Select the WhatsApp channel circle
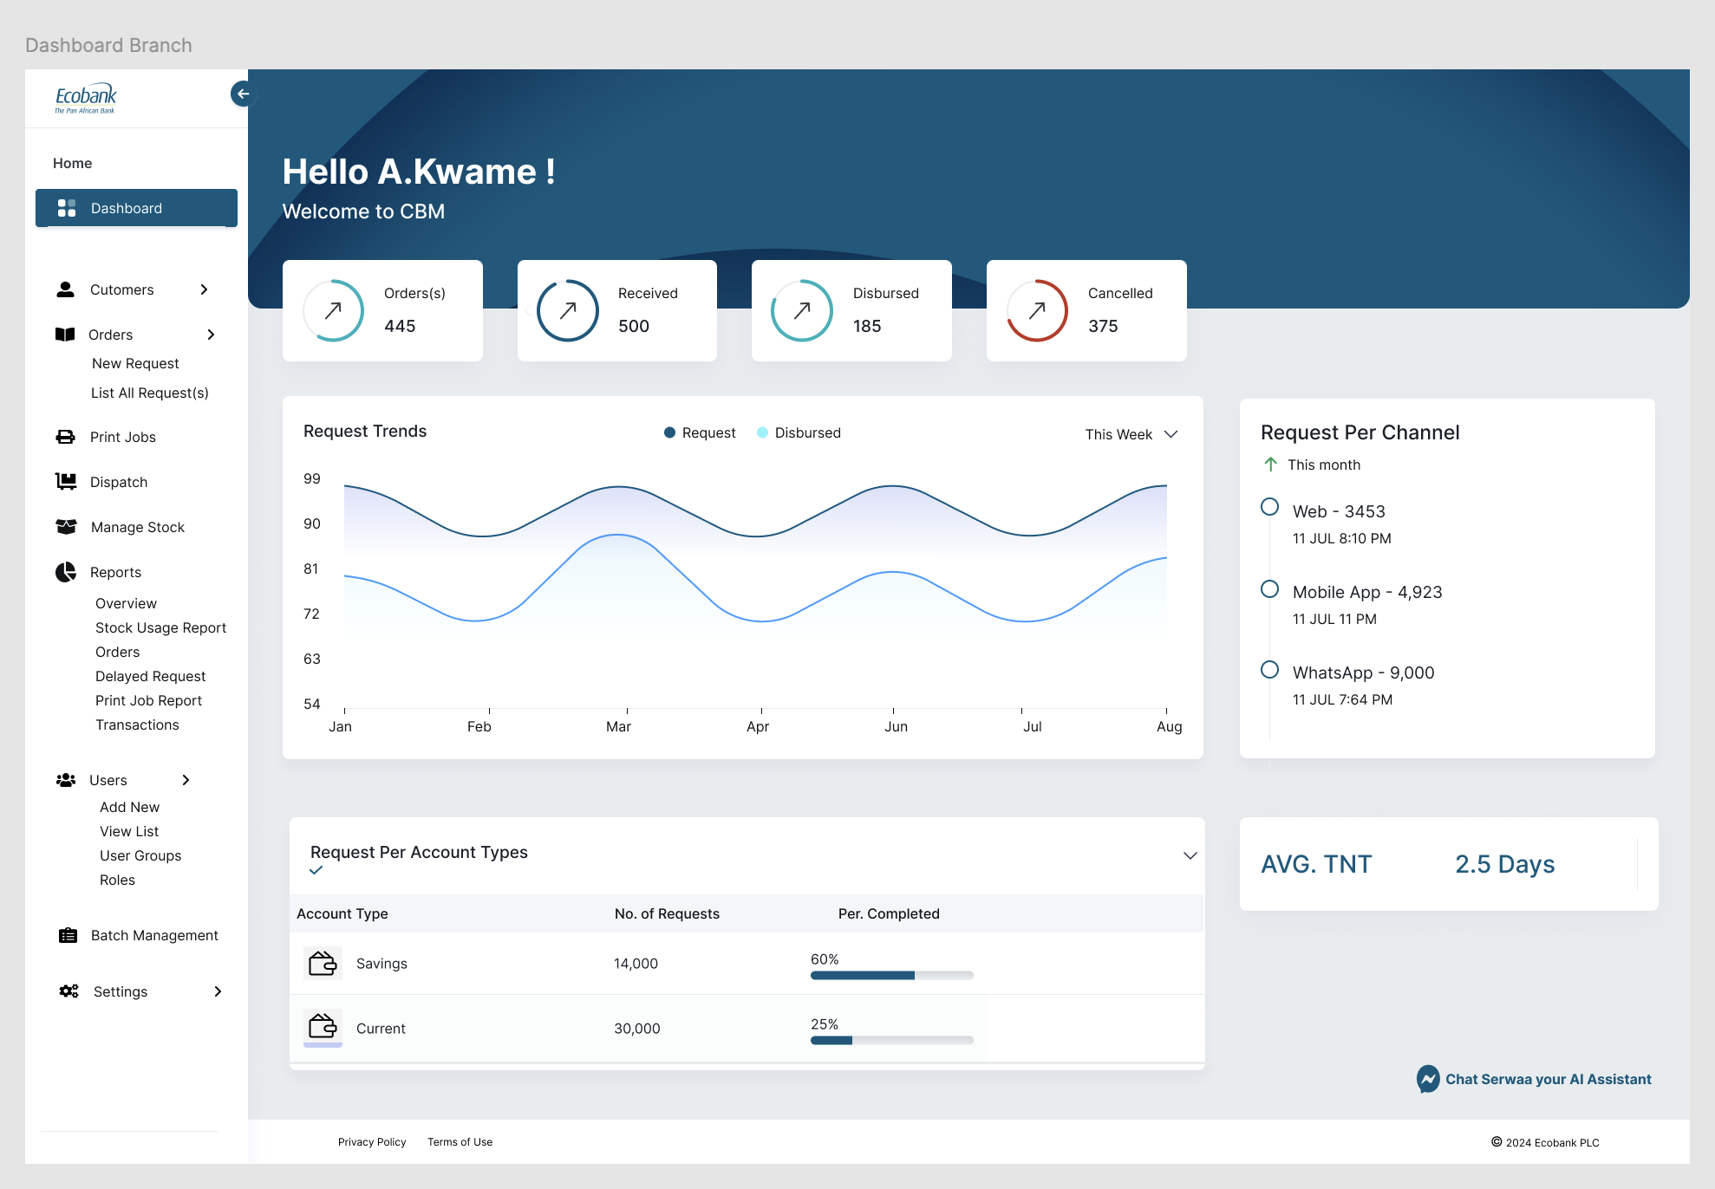This screenshot has width=1715, height=1189. coord(1269,670)
